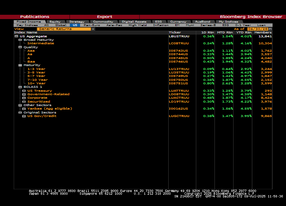Image resolution: width=286 pixels, height=206 pixels.
Task: Select the Loan sub-tab
Action: click(262, 25)
